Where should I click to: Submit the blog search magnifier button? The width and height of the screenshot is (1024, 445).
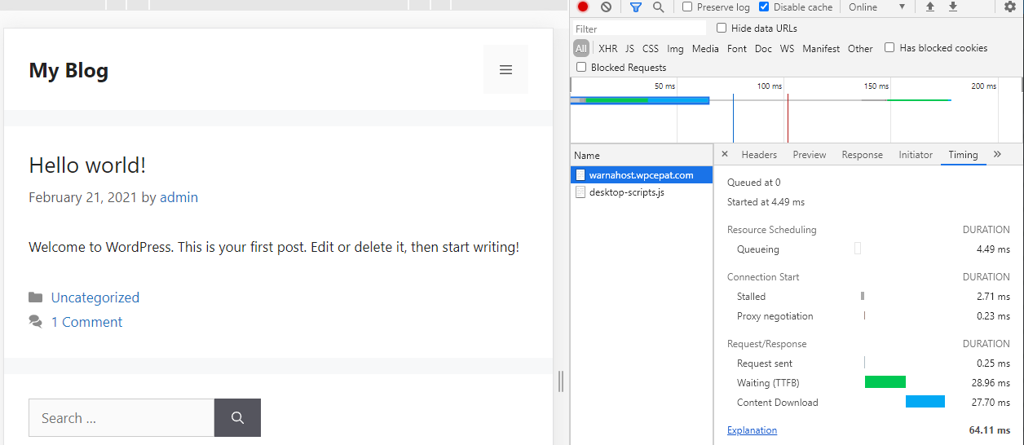237,418
